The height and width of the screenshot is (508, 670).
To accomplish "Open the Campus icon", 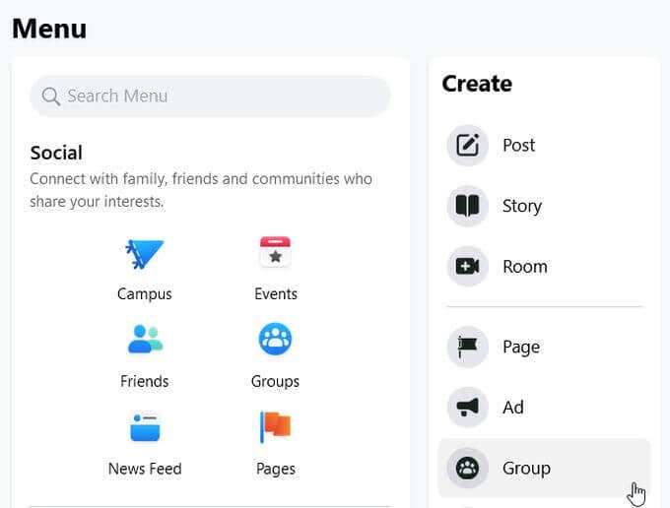I will [x=144, y=254].
